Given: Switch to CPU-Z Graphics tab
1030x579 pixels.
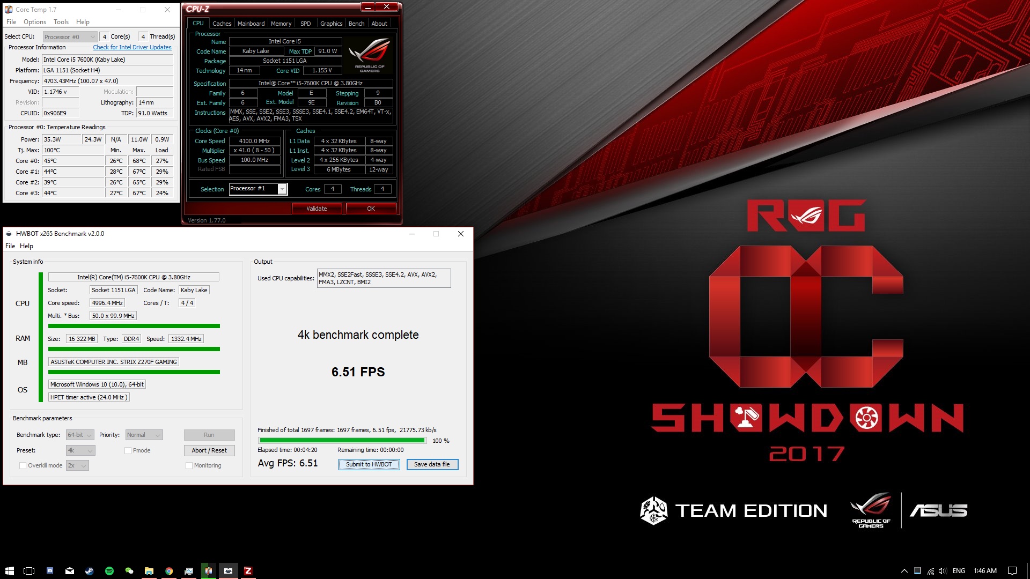Looking at the screenshot, I should (331, 24).
